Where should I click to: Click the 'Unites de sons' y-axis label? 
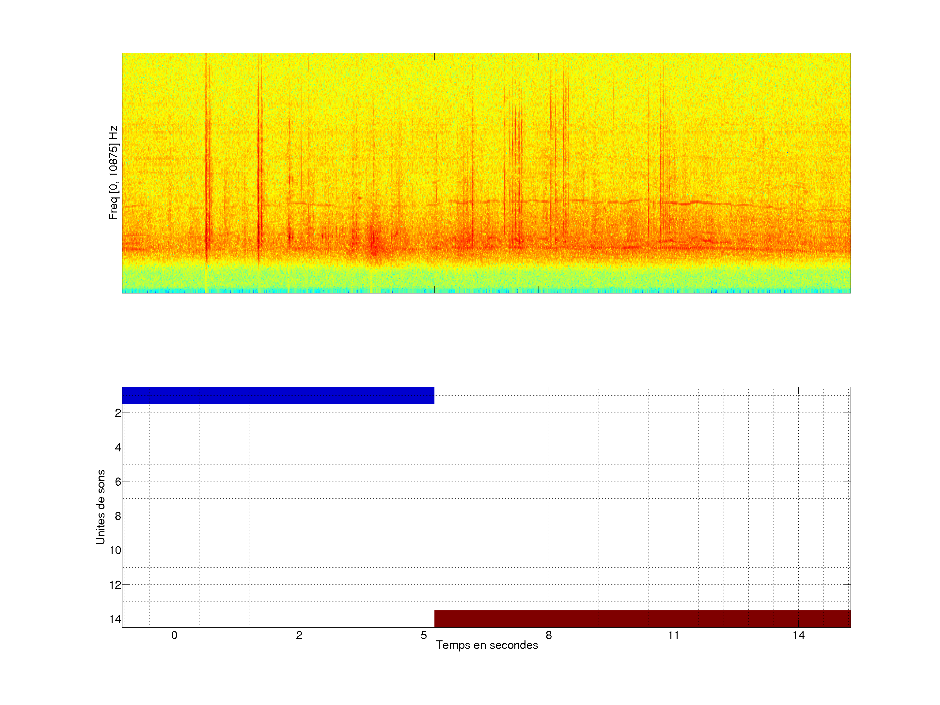point(100,507)
